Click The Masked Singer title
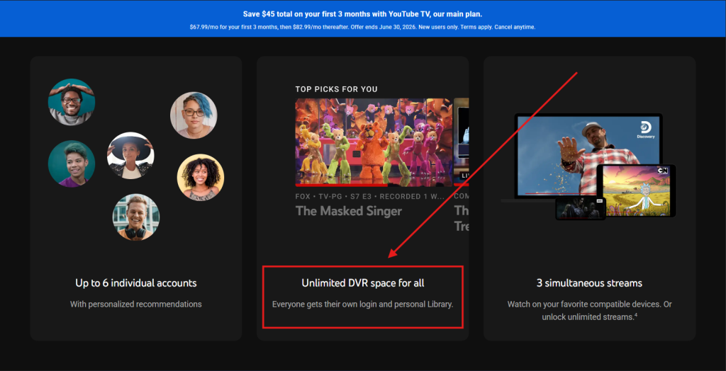 (349, 211)
